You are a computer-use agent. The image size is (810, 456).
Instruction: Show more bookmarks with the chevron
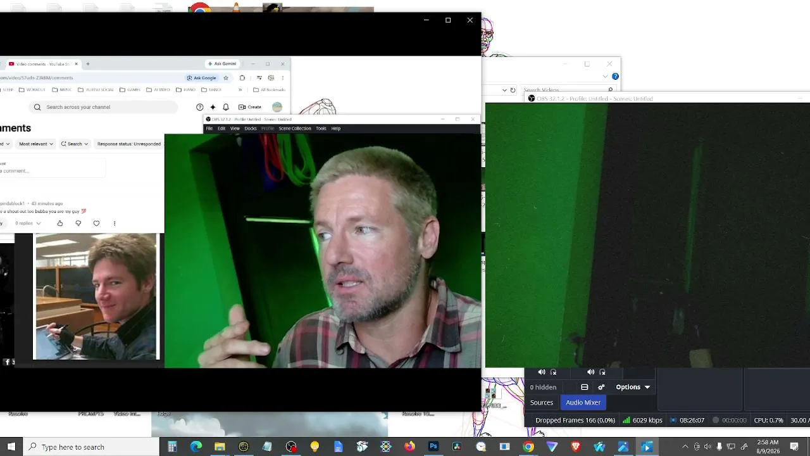point(240,90)
